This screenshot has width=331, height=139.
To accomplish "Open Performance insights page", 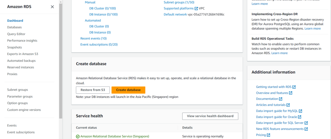I will pyautogui.click(x=22, y=41).
